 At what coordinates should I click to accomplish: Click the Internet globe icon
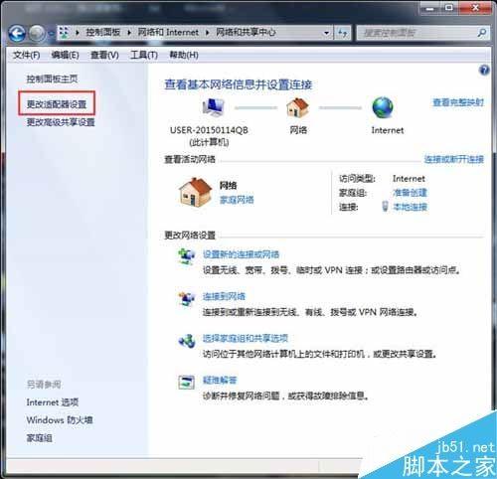[383, 107]
